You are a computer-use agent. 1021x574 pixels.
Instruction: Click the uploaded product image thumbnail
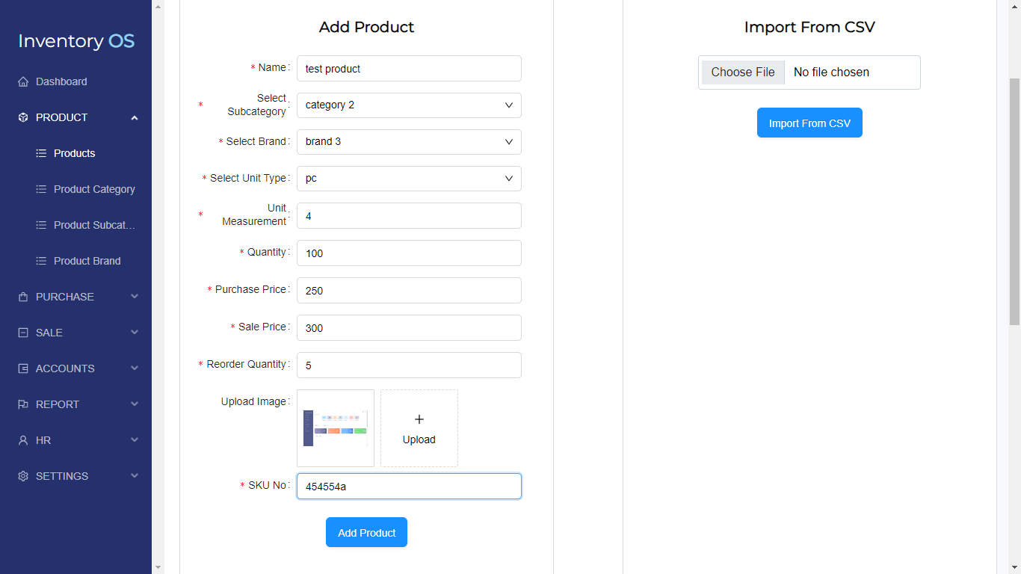335,428
